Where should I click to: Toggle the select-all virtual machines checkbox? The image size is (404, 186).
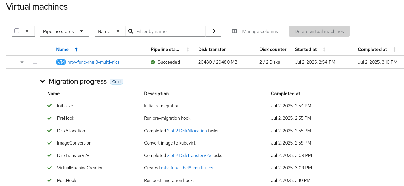[x=17, y=31]
